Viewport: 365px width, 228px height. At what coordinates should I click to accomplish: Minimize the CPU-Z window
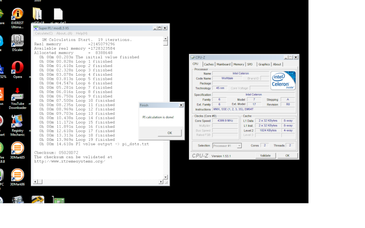(286, 57)
